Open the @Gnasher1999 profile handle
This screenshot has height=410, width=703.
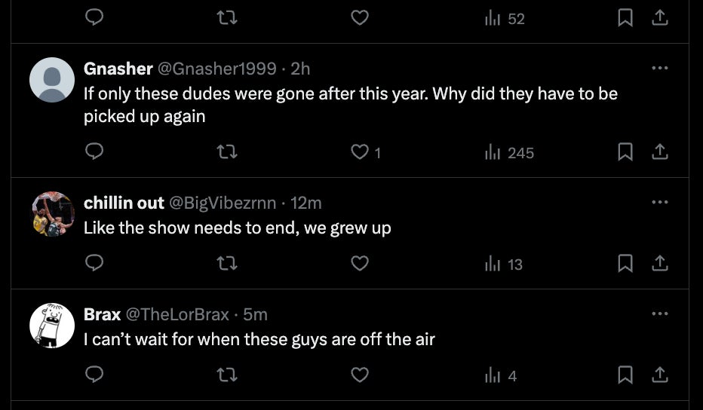(x=217, y=69)
